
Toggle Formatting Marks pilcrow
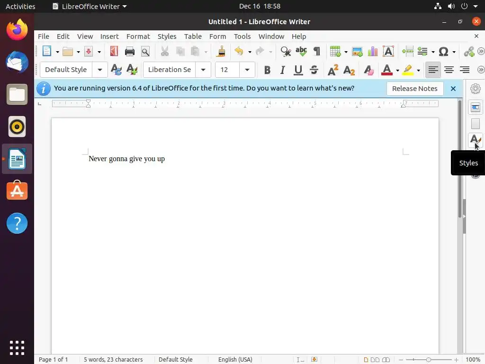317,51
